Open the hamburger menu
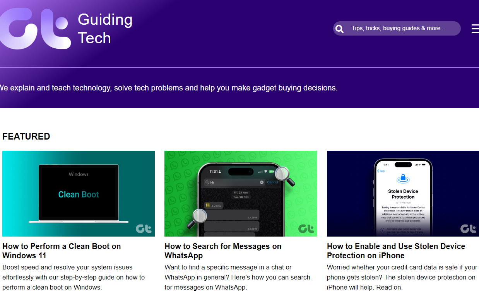Image resolution: width=479 pixels, height=305 pixels. click(x=475, y=29)
